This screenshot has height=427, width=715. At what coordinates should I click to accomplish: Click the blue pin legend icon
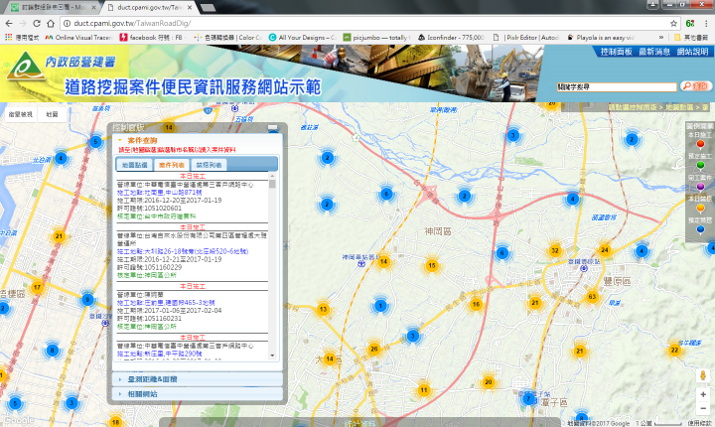tap(700, 229)
